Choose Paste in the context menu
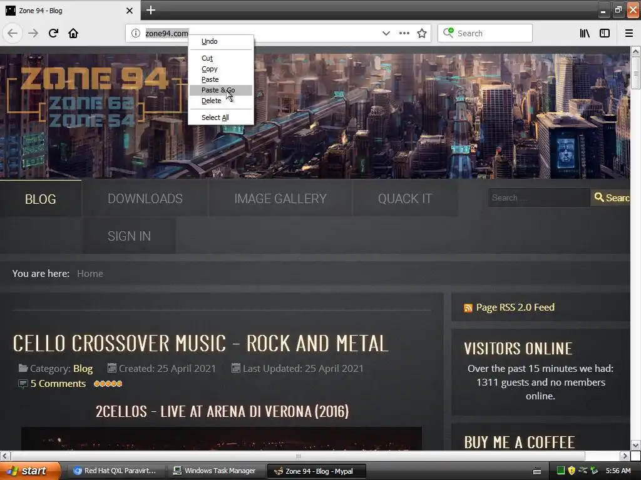 (221, 79)
